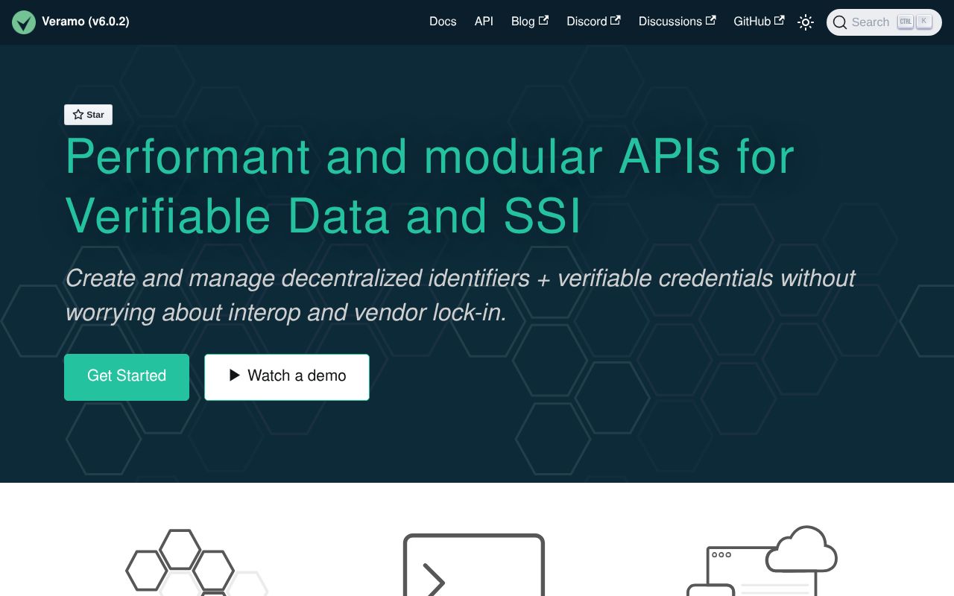Click the terminal prompt feature icon
This screenshot has width=954, height=596.
(473, 565)
